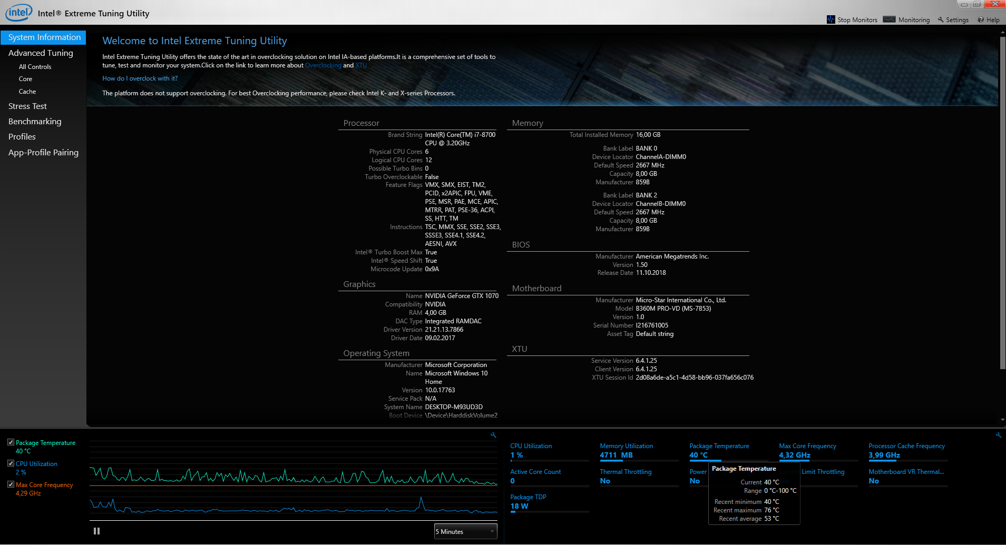Click the scroll-down arrow of main panel
Image resolution: width=1006 pixels, height=545 pixels.
[1002, 420]
